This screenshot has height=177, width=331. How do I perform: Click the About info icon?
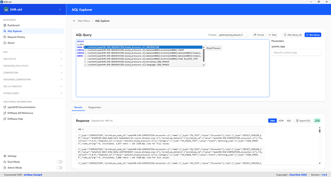5,43
